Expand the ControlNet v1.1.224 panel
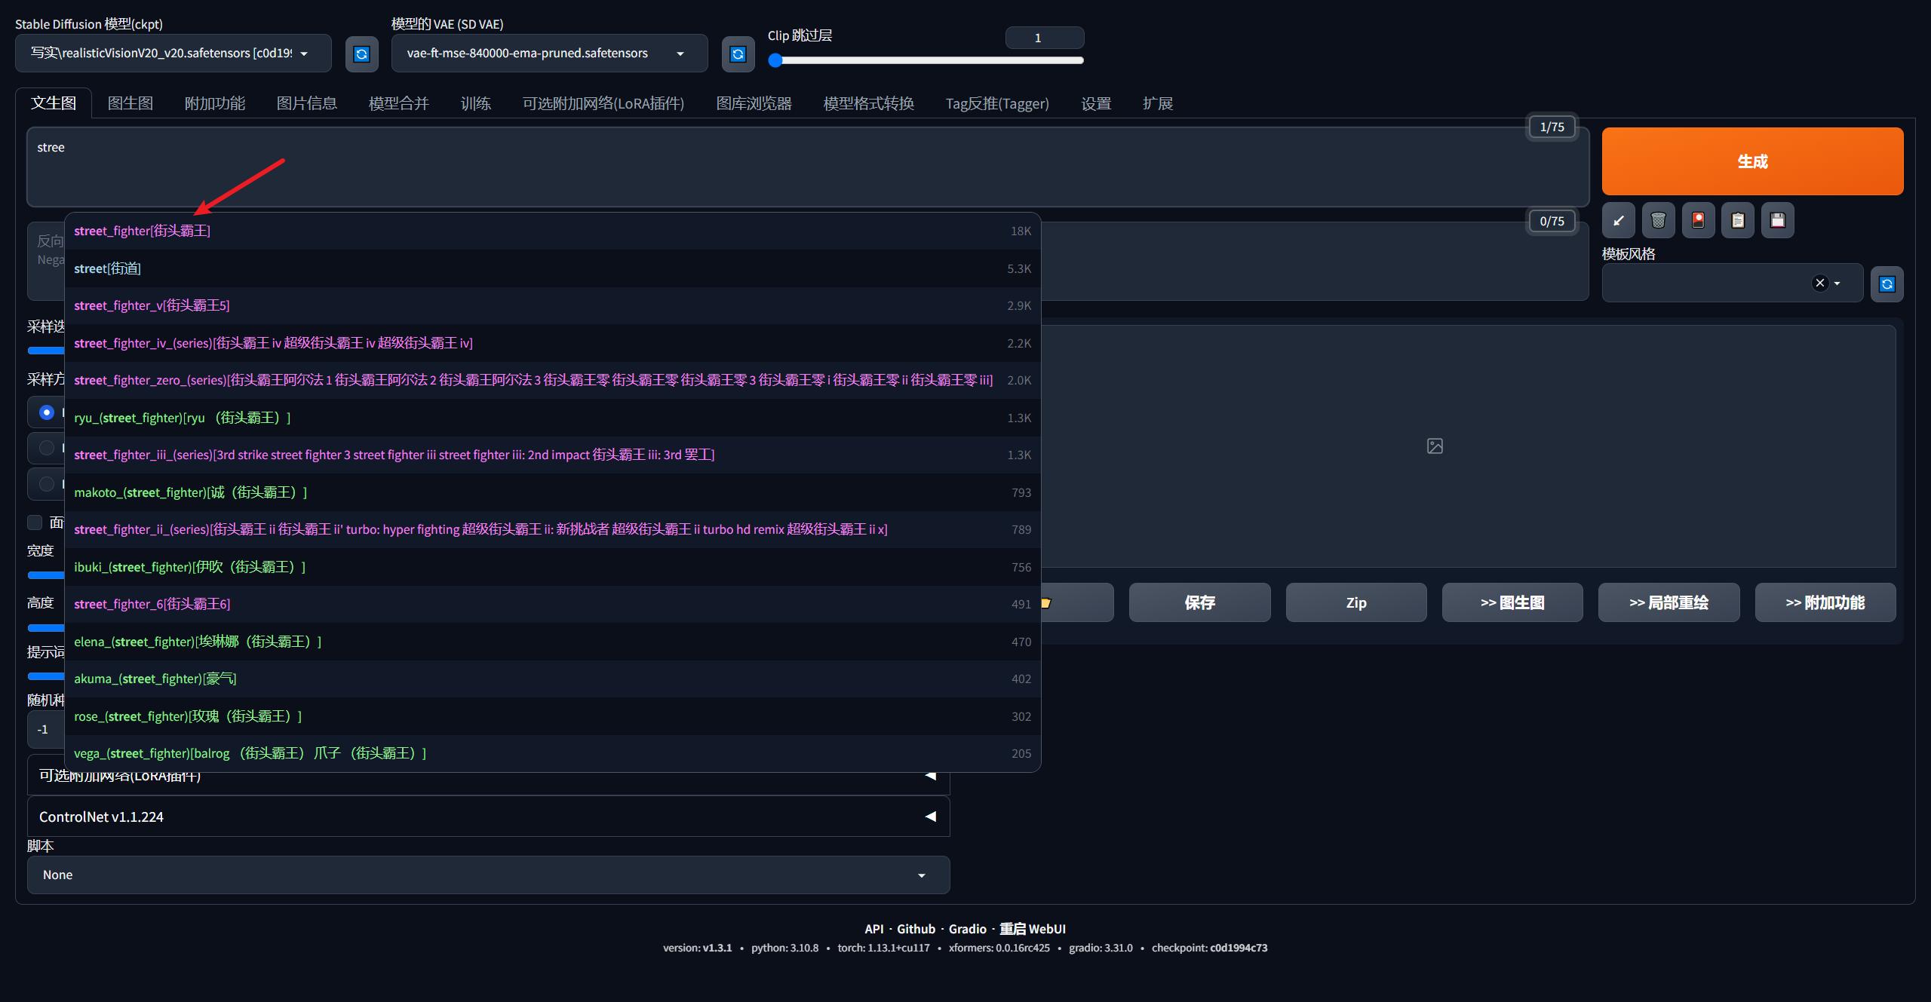 [487, 817]
